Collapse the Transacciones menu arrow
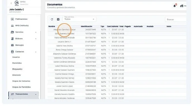 click(36, 94)
